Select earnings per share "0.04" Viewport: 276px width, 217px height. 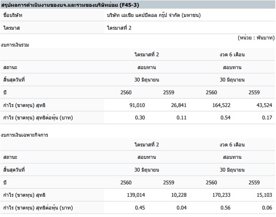pos(181,208)
